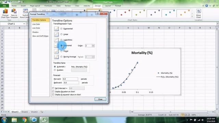The image size is (219, 123).
Task: Click the Save As Template icon
Action: click(x=14, y=11)
